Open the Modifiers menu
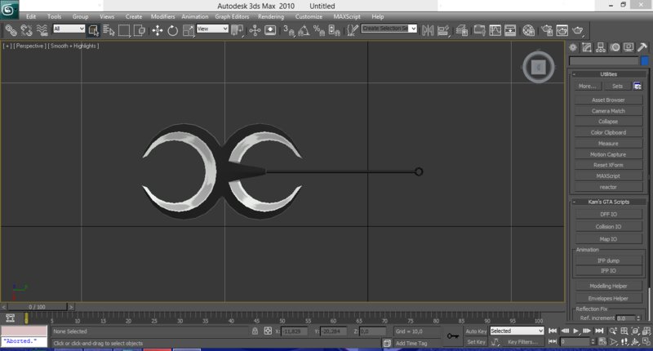The image size is (653, 351). [162, 16]
